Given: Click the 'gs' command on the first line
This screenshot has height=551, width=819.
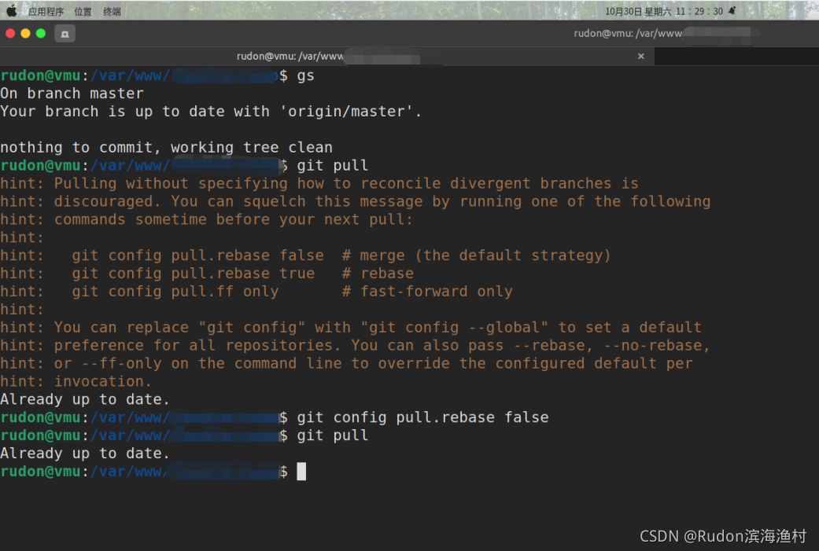Looking at the screenshot, I should coord(305,75).
